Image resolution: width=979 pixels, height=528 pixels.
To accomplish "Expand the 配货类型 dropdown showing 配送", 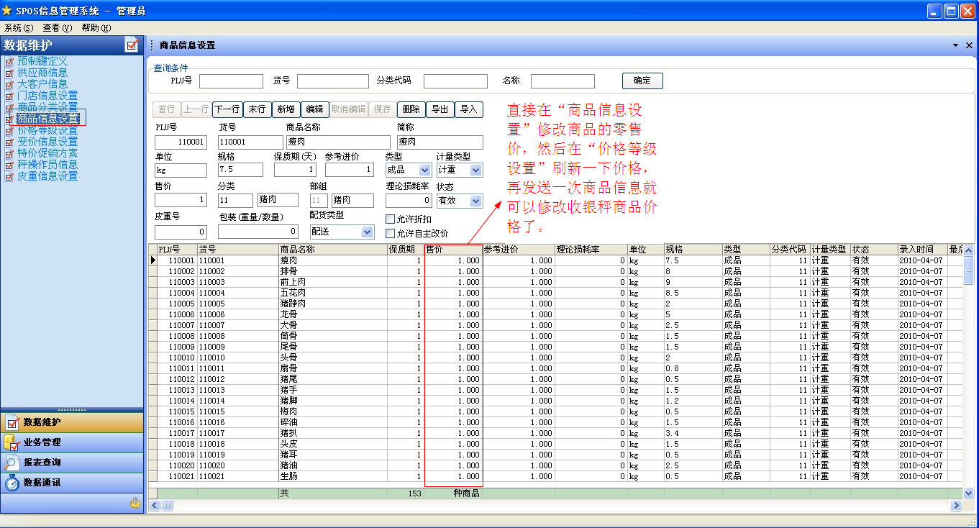I will click(x=368, y=232).
